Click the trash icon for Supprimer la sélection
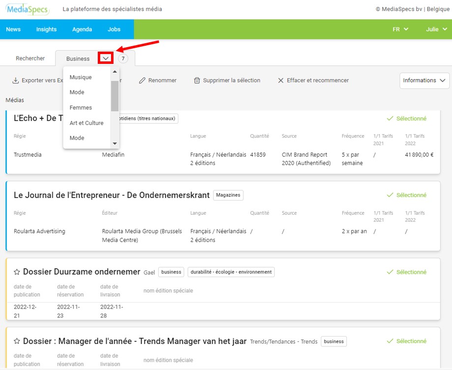452x370 pixels. click(x=197, y=81)
